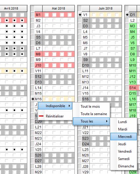The width and height of the screenshot is (140, 174).
Task: Click the arrow marker beside M16
Action: pyautogui.click(x=33, y=99)
